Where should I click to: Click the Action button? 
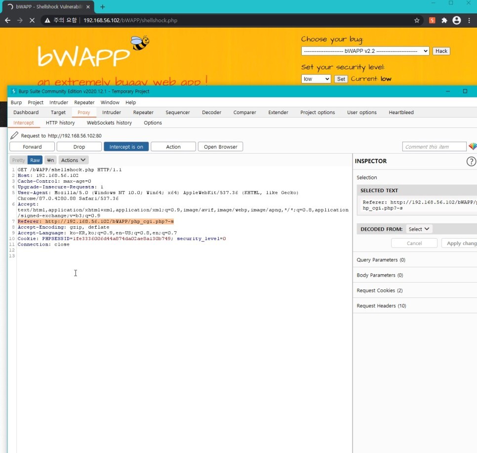[x=173, y=147]
